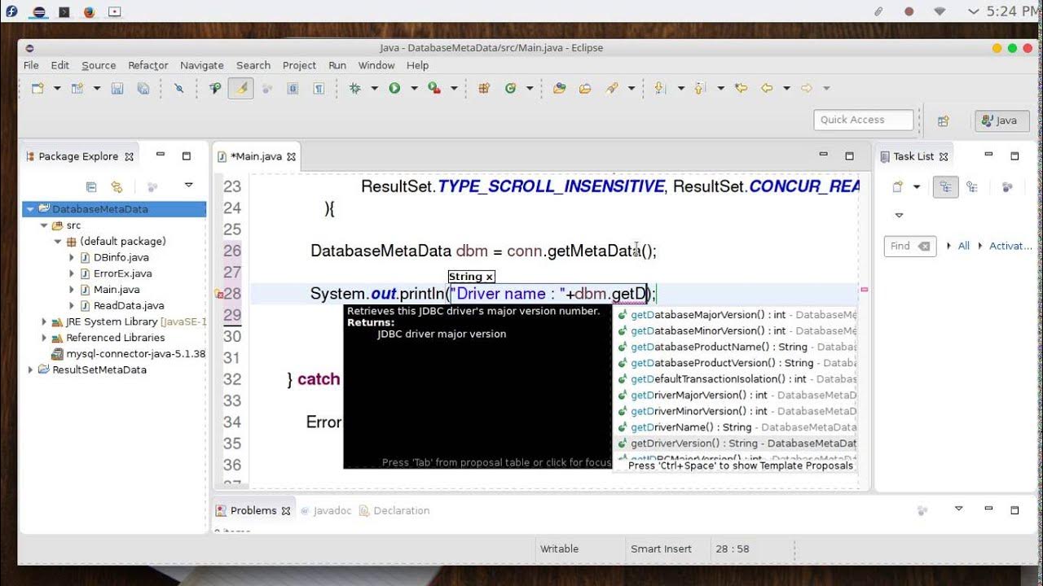Image resolution: width=1043 pixels, height=586 pixels.
Task: Click the Activat... link in Task List
Action: click(x=1010, y=246)
